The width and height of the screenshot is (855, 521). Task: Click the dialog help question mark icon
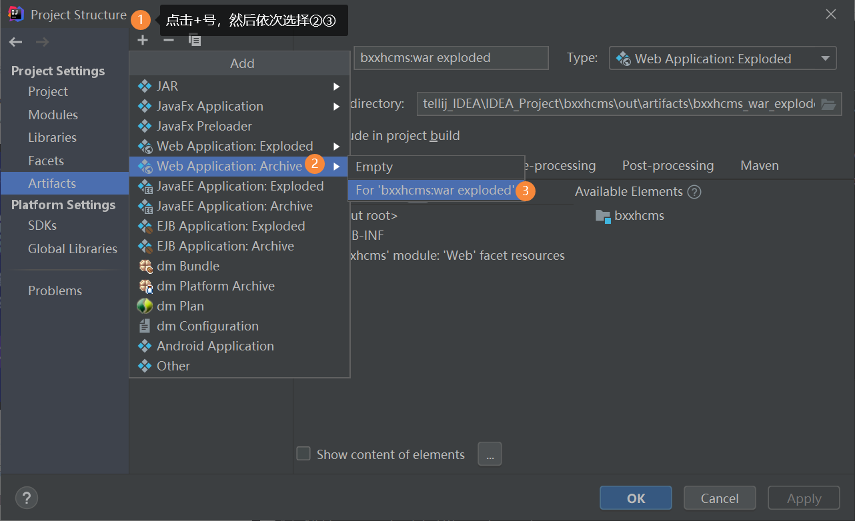[x=27, y=498]
